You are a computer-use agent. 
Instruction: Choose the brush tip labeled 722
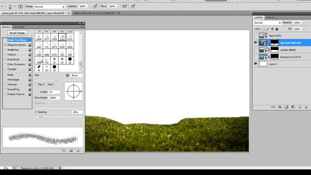point(47,60)
